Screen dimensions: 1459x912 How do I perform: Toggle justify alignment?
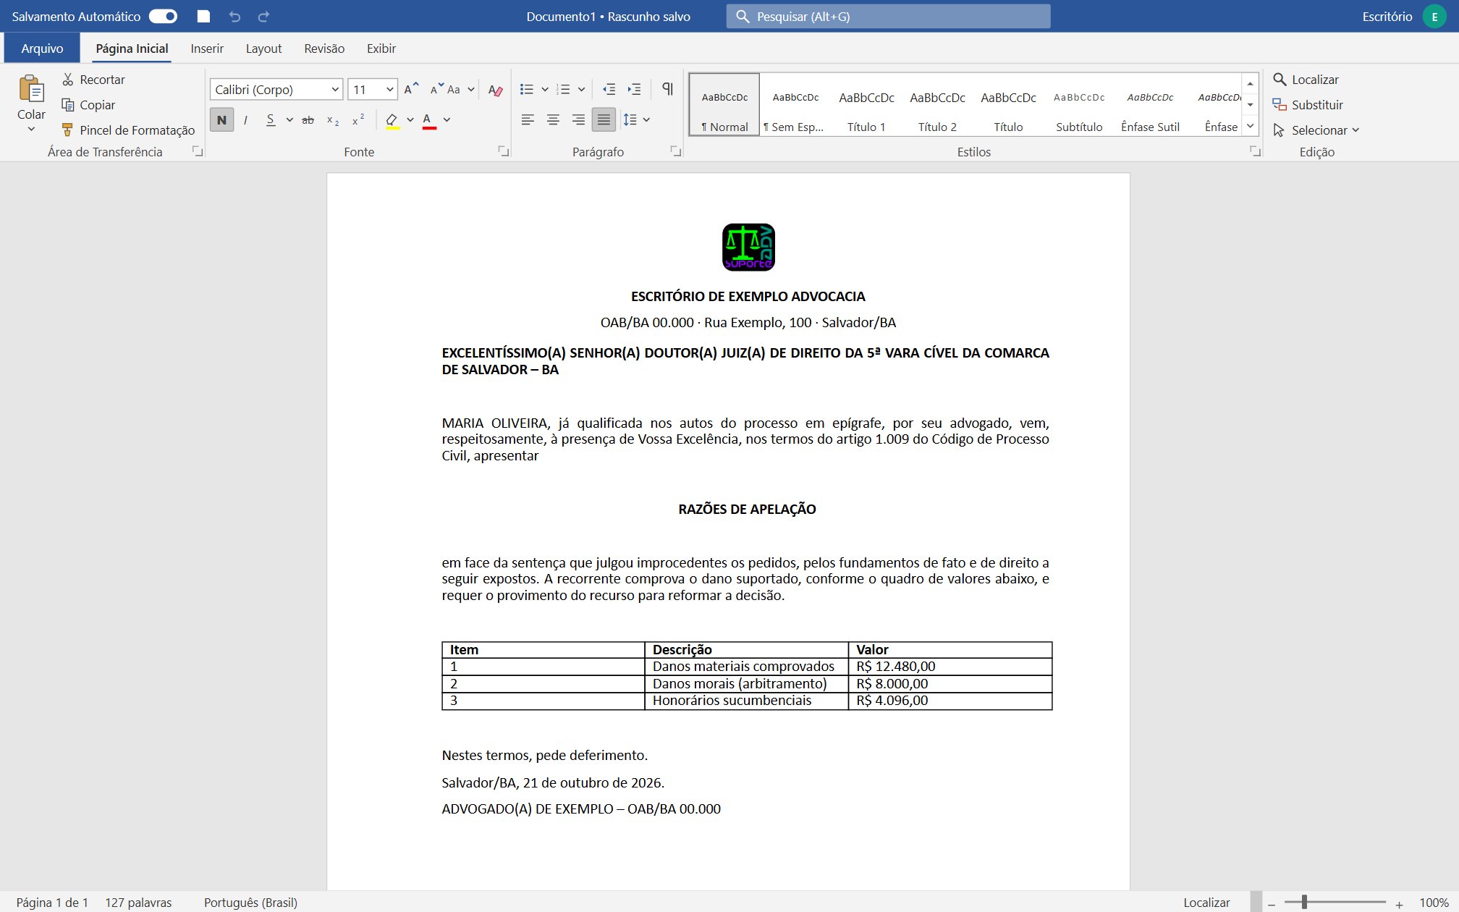click(x=604, y=119)
